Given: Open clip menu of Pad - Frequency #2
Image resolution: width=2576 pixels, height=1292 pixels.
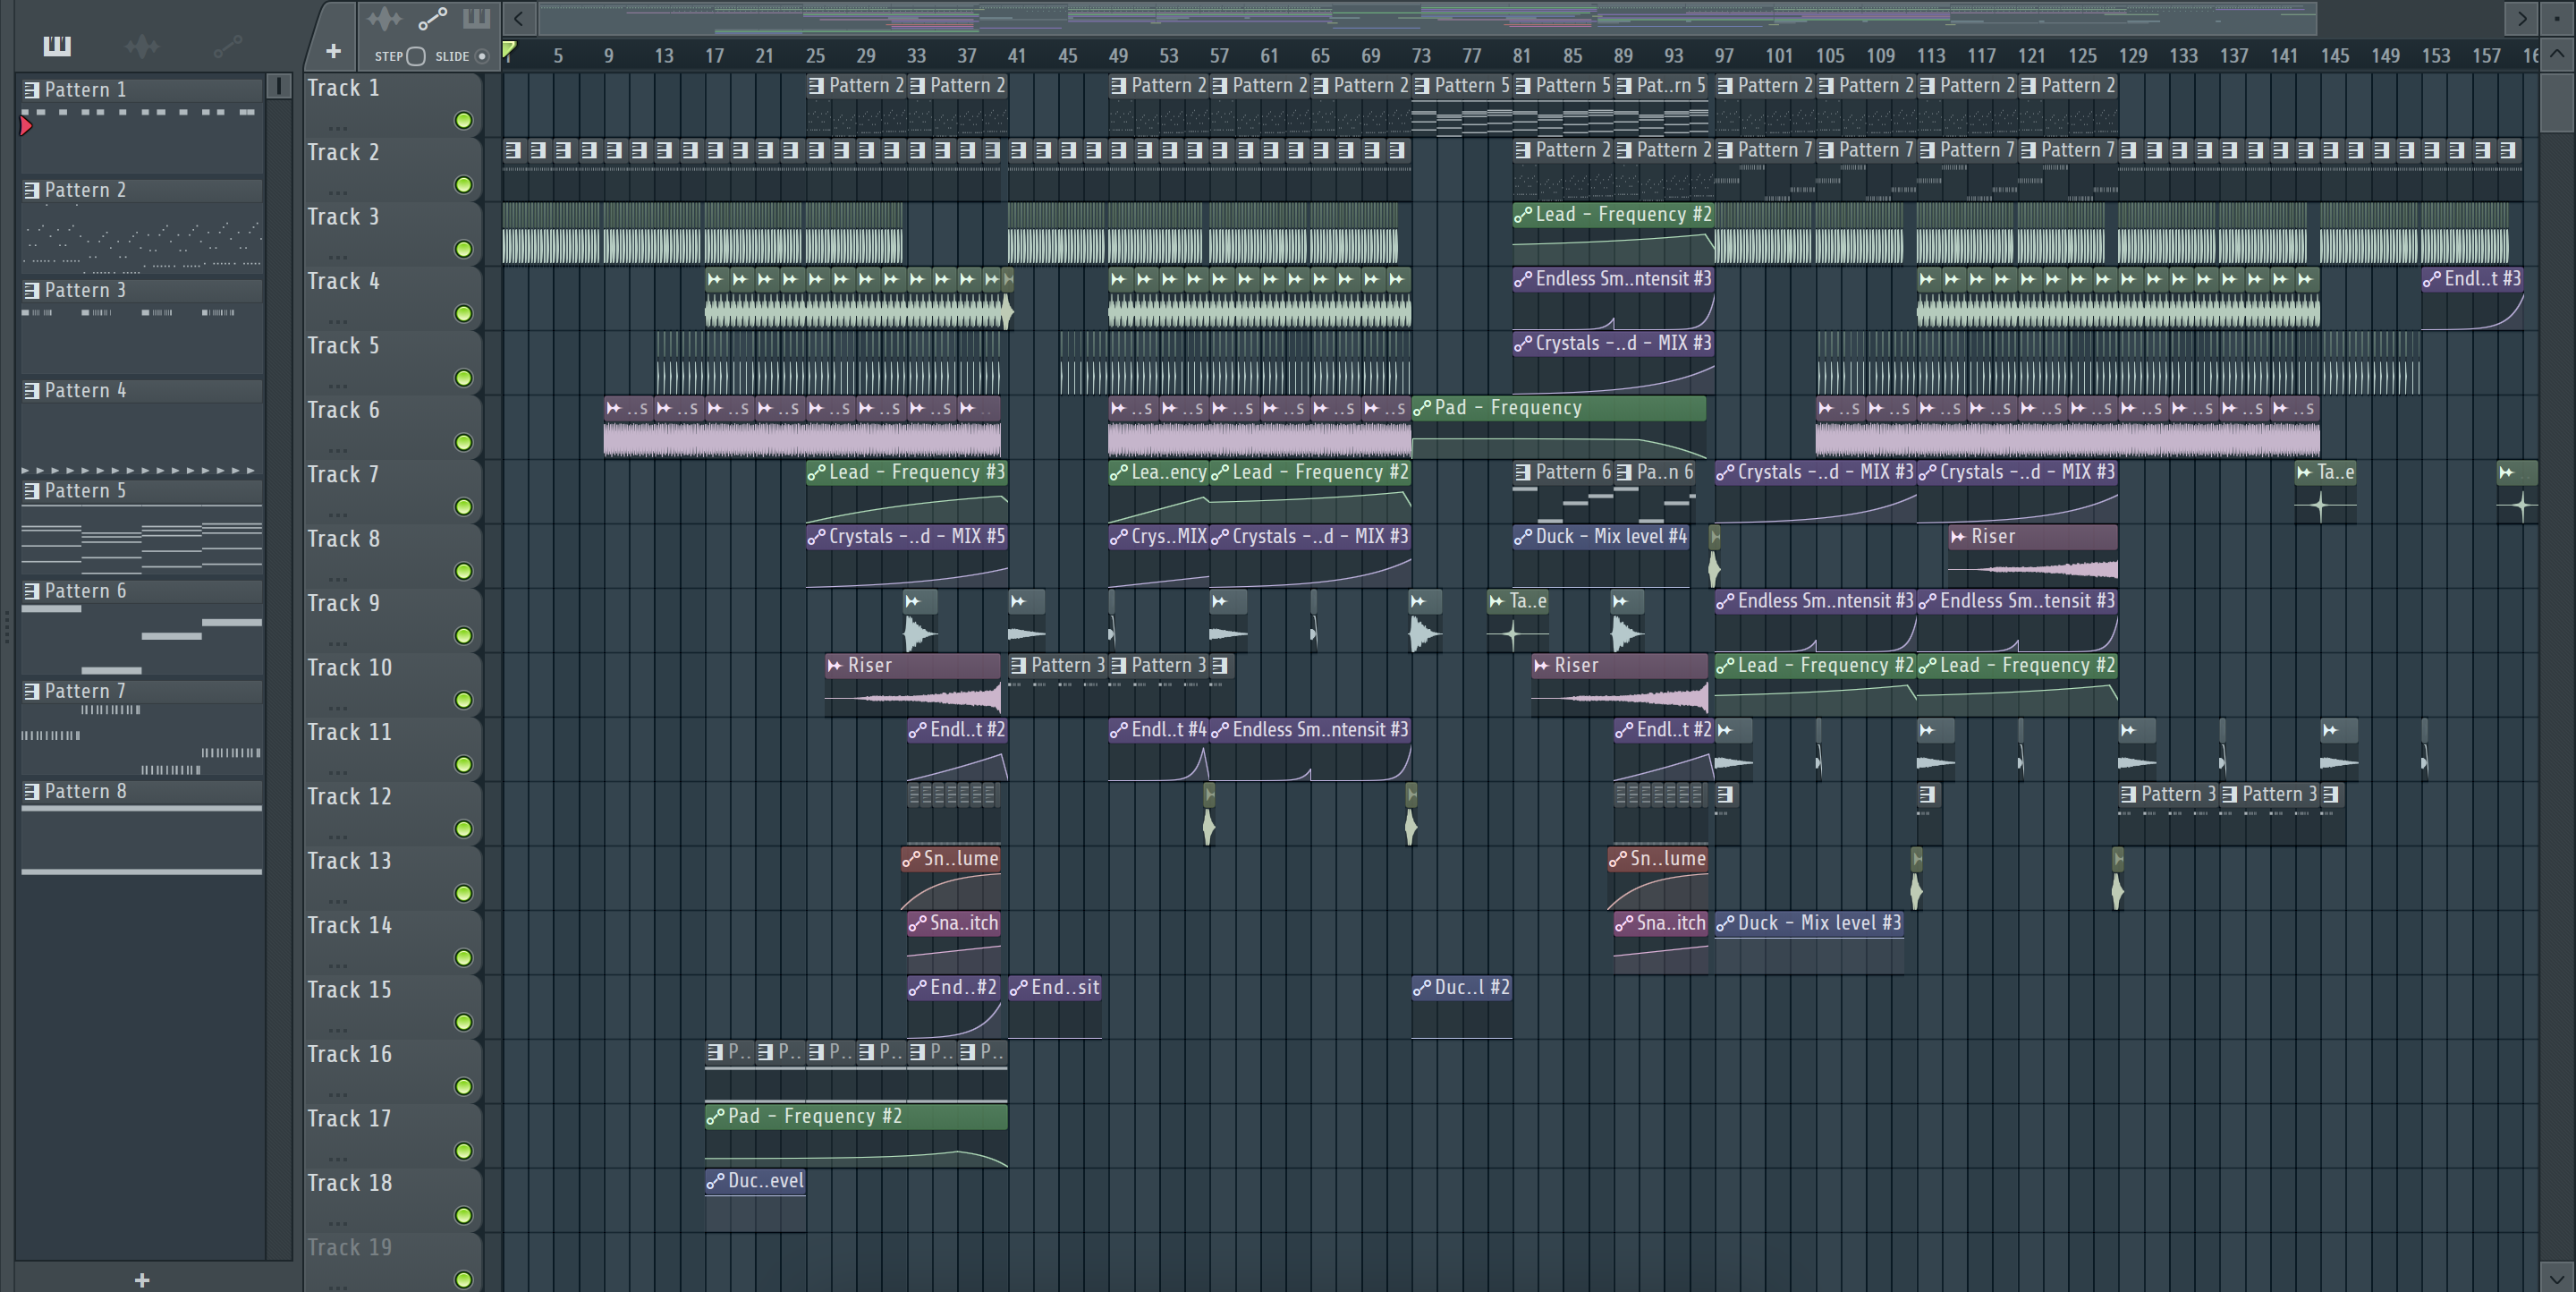Looking at the screenshot, I should (716, 1116).
